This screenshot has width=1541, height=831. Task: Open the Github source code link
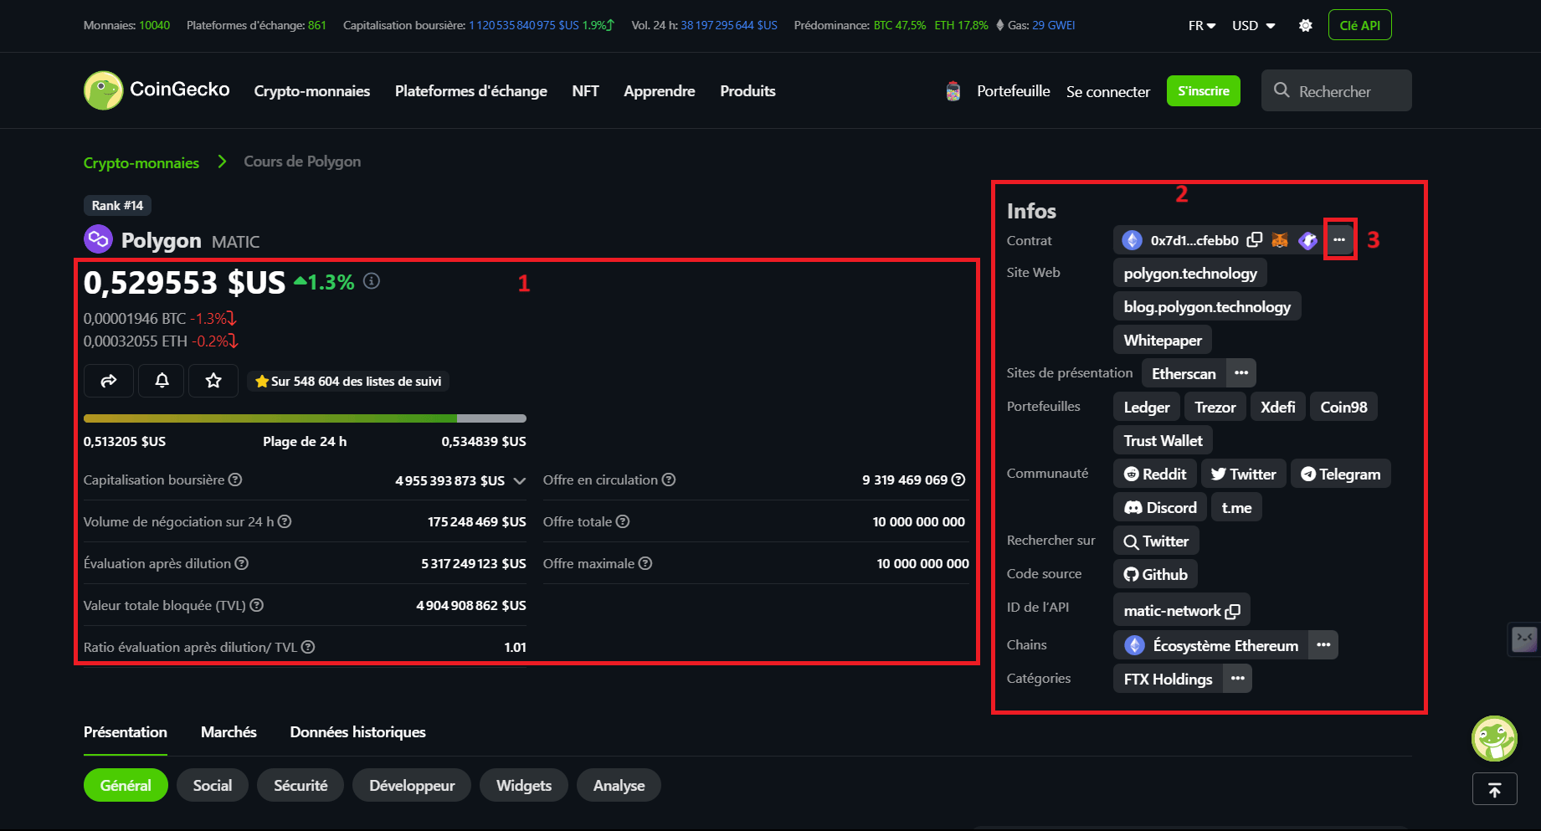pos(1156,574)
